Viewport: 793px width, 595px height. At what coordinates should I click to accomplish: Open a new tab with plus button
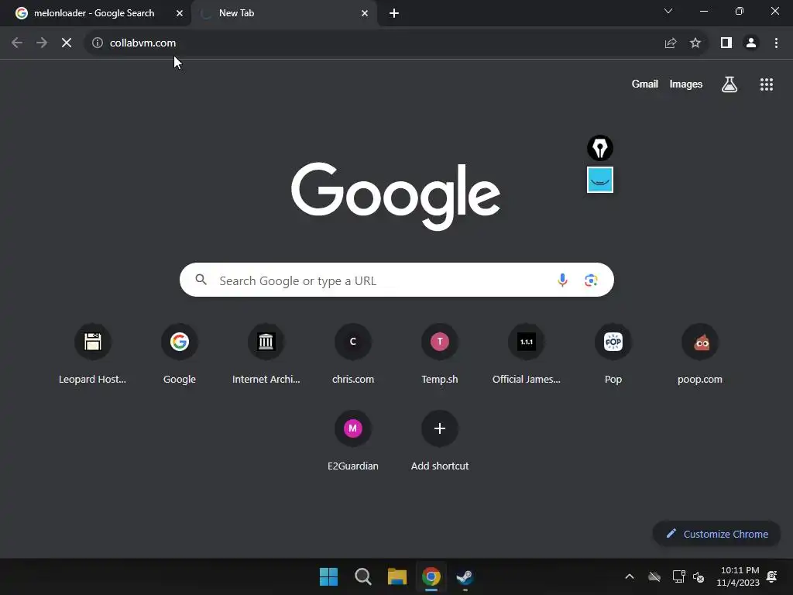(x=394, y=13)
